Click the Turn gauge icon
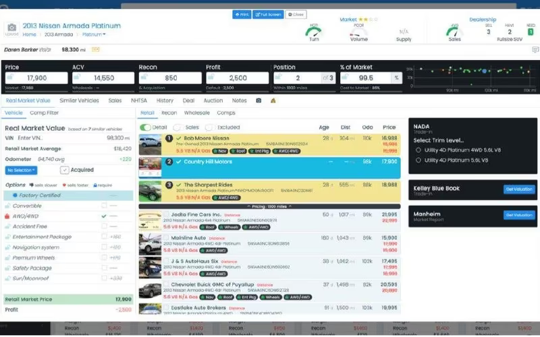This screenshot has width=540, height=337. click(314, 32)
